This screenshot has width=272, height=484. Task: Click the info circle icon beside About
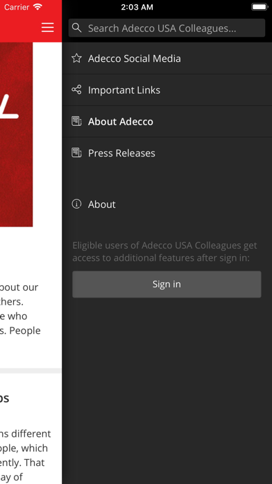point(76,204)
